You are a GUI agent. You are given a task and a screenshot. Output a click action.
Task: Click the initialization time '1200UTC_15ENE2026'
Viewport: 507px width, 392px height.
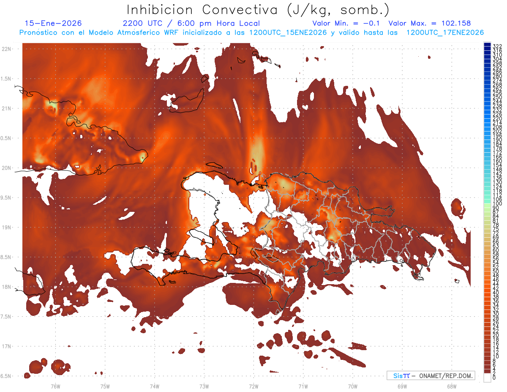pos(288,33)
